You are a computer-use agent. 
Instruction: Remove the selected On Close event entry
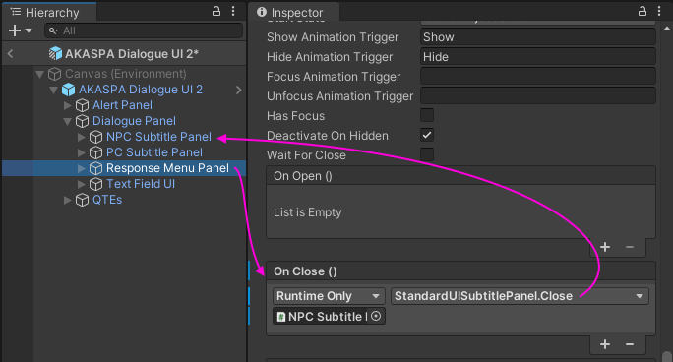[x=630, y=344]
